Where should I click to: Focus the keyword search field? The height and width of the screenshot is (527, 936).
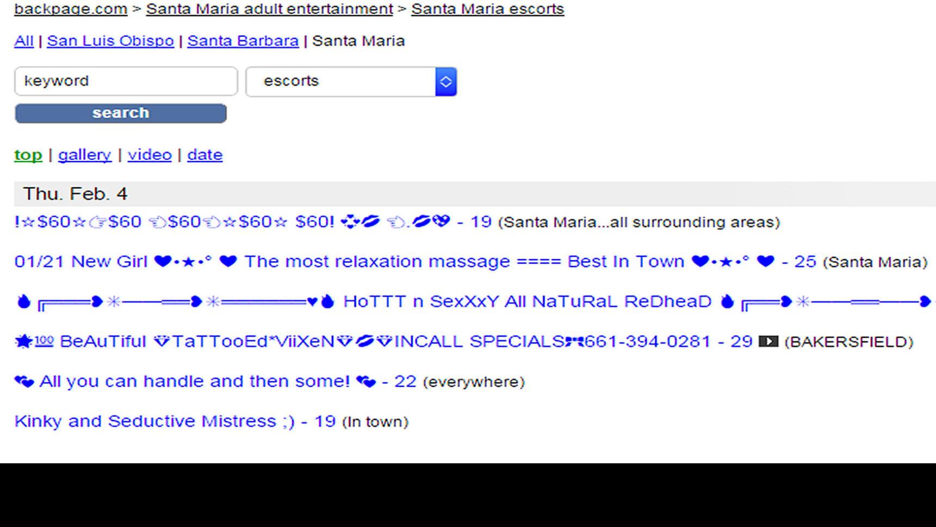[126, 81]
